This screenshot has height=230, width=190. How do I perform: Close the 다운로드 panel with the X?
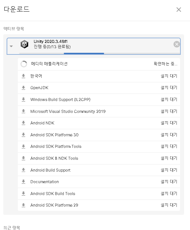coord(179,10)
